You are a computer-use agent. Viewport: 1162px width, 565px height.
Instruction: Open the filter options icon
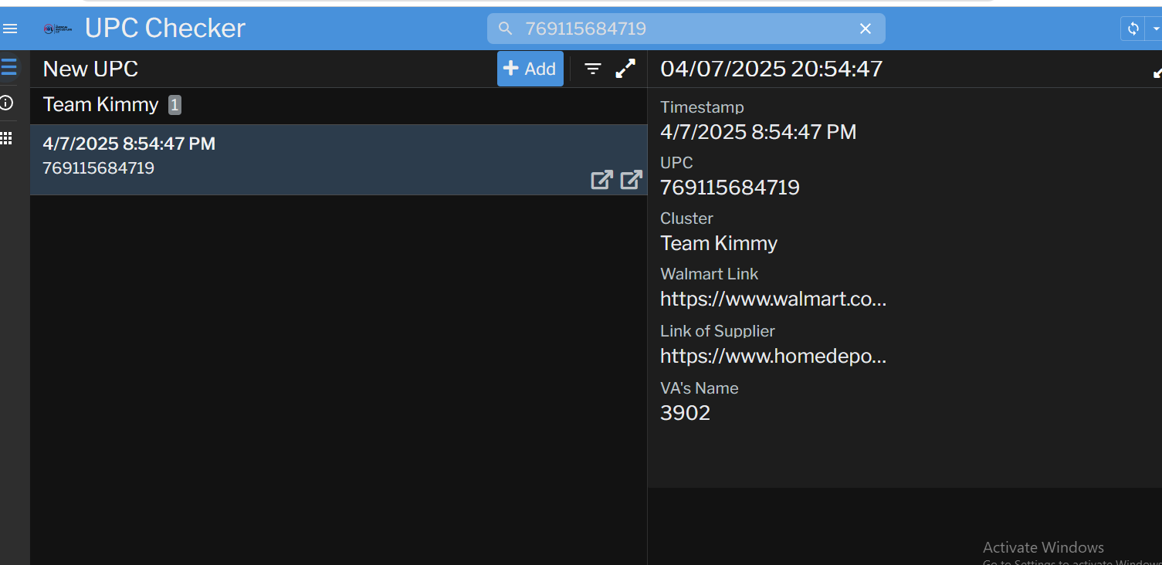point(592,69)
